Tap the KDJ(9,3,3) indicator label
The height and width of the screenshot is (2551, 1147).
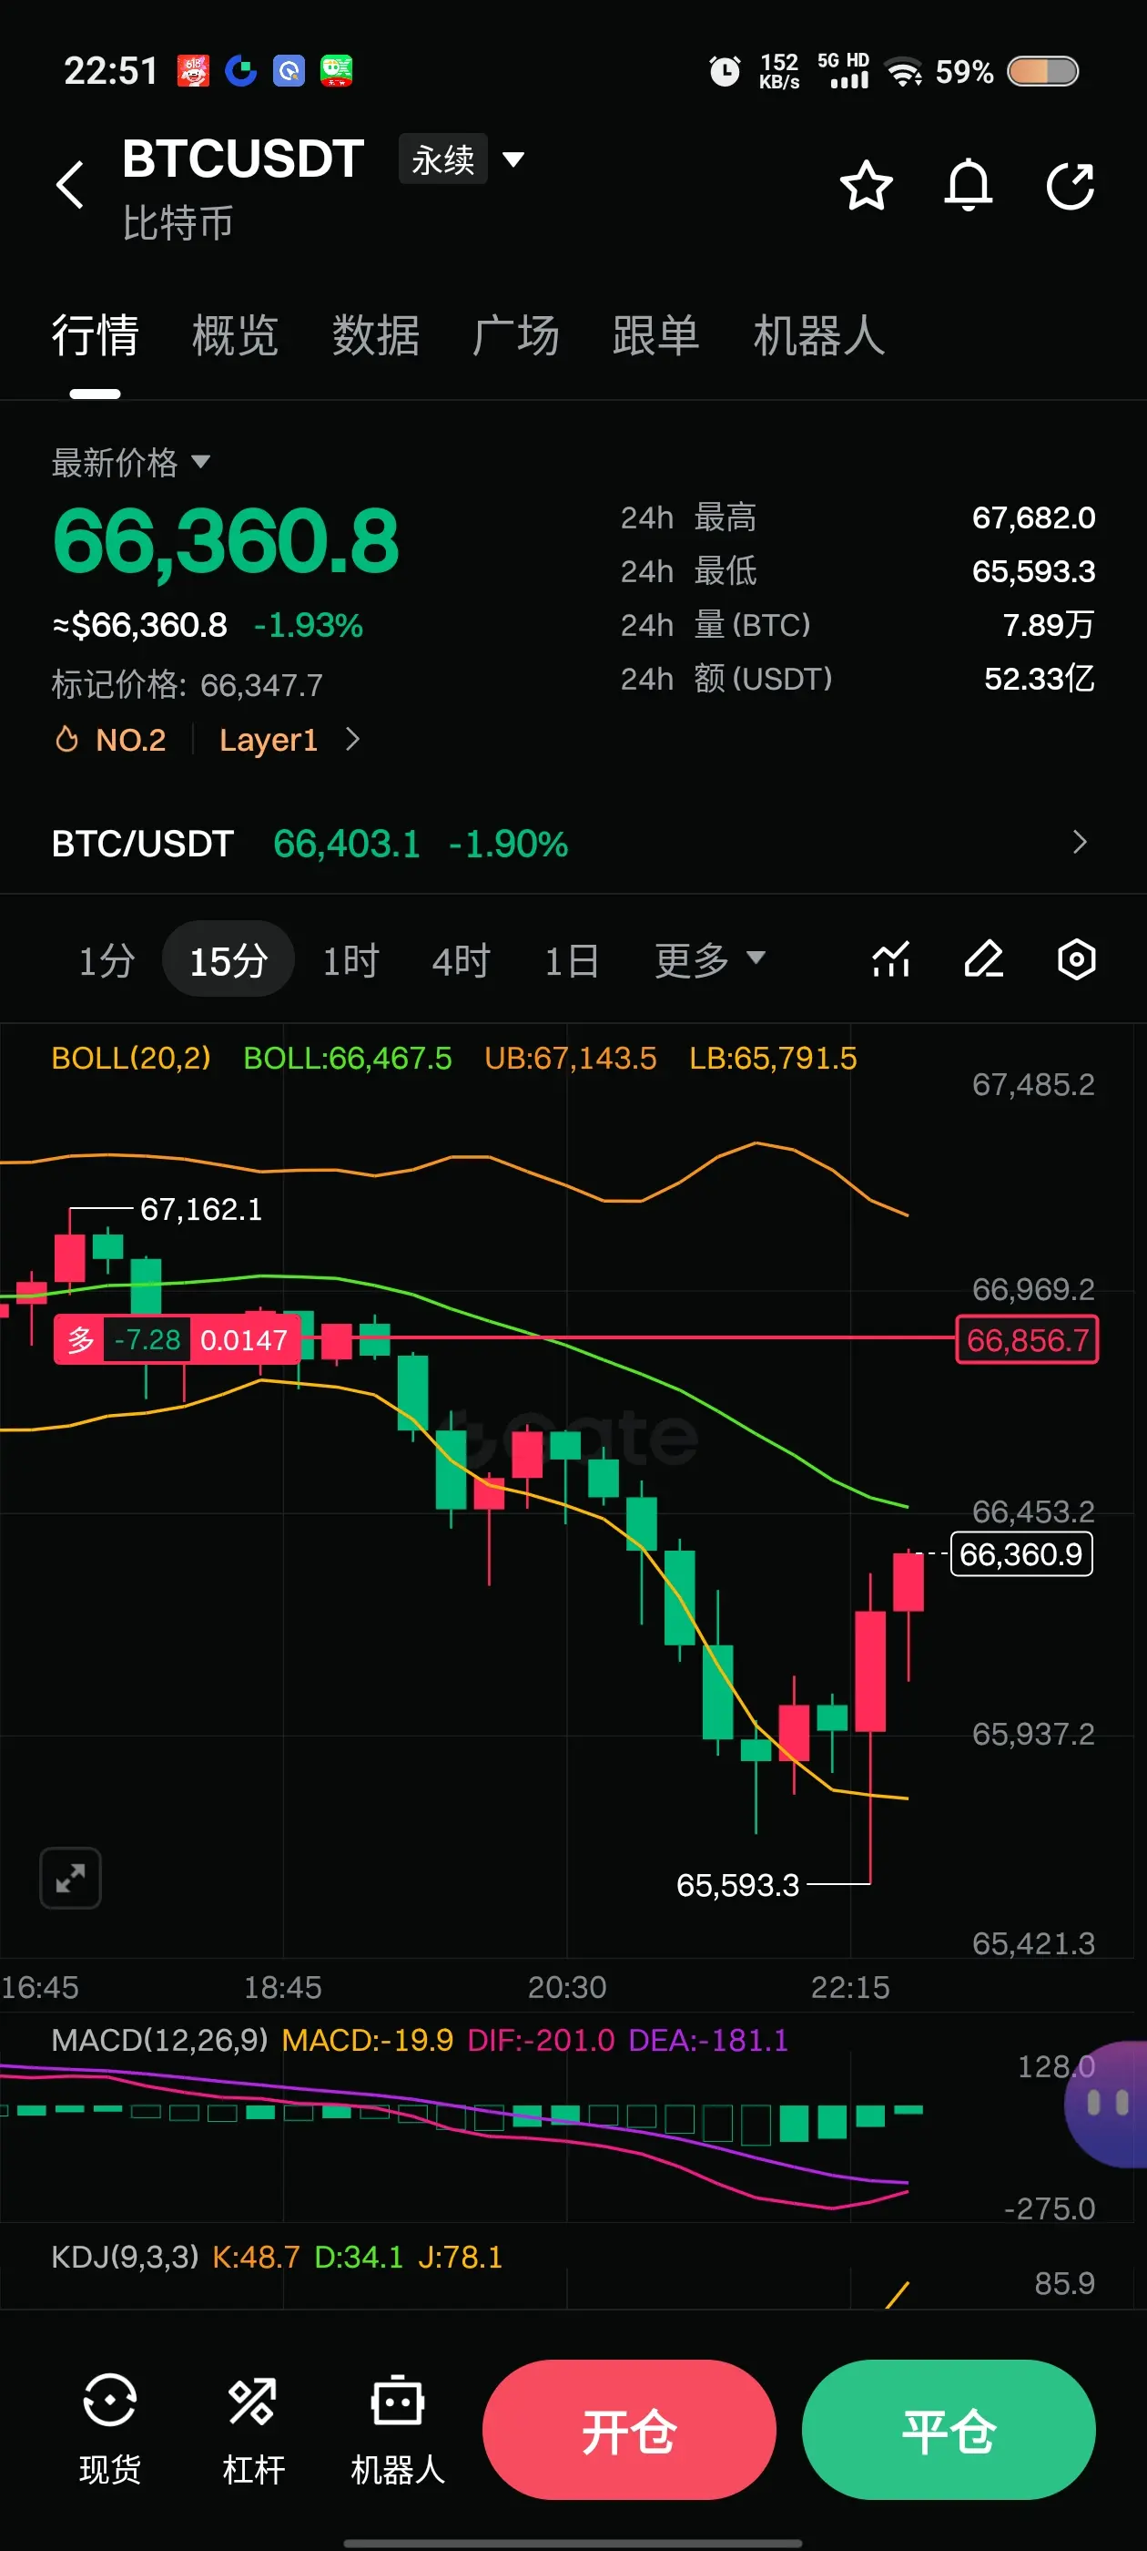pos(125,2257)
